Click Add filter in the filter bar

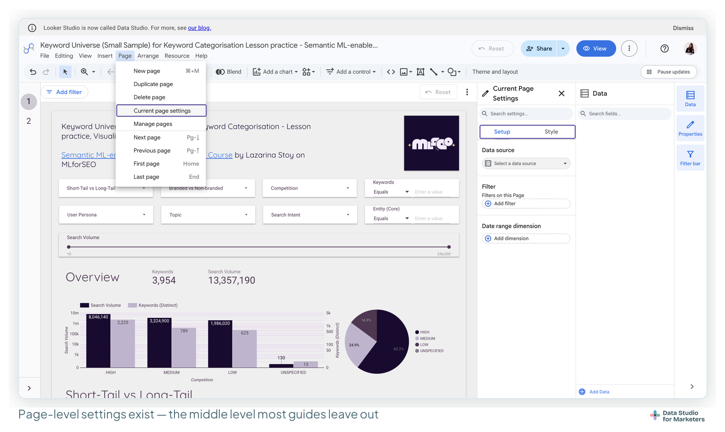coord(64,92)
